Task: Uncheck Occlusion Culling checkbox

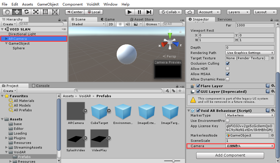Action: point(227,63)
